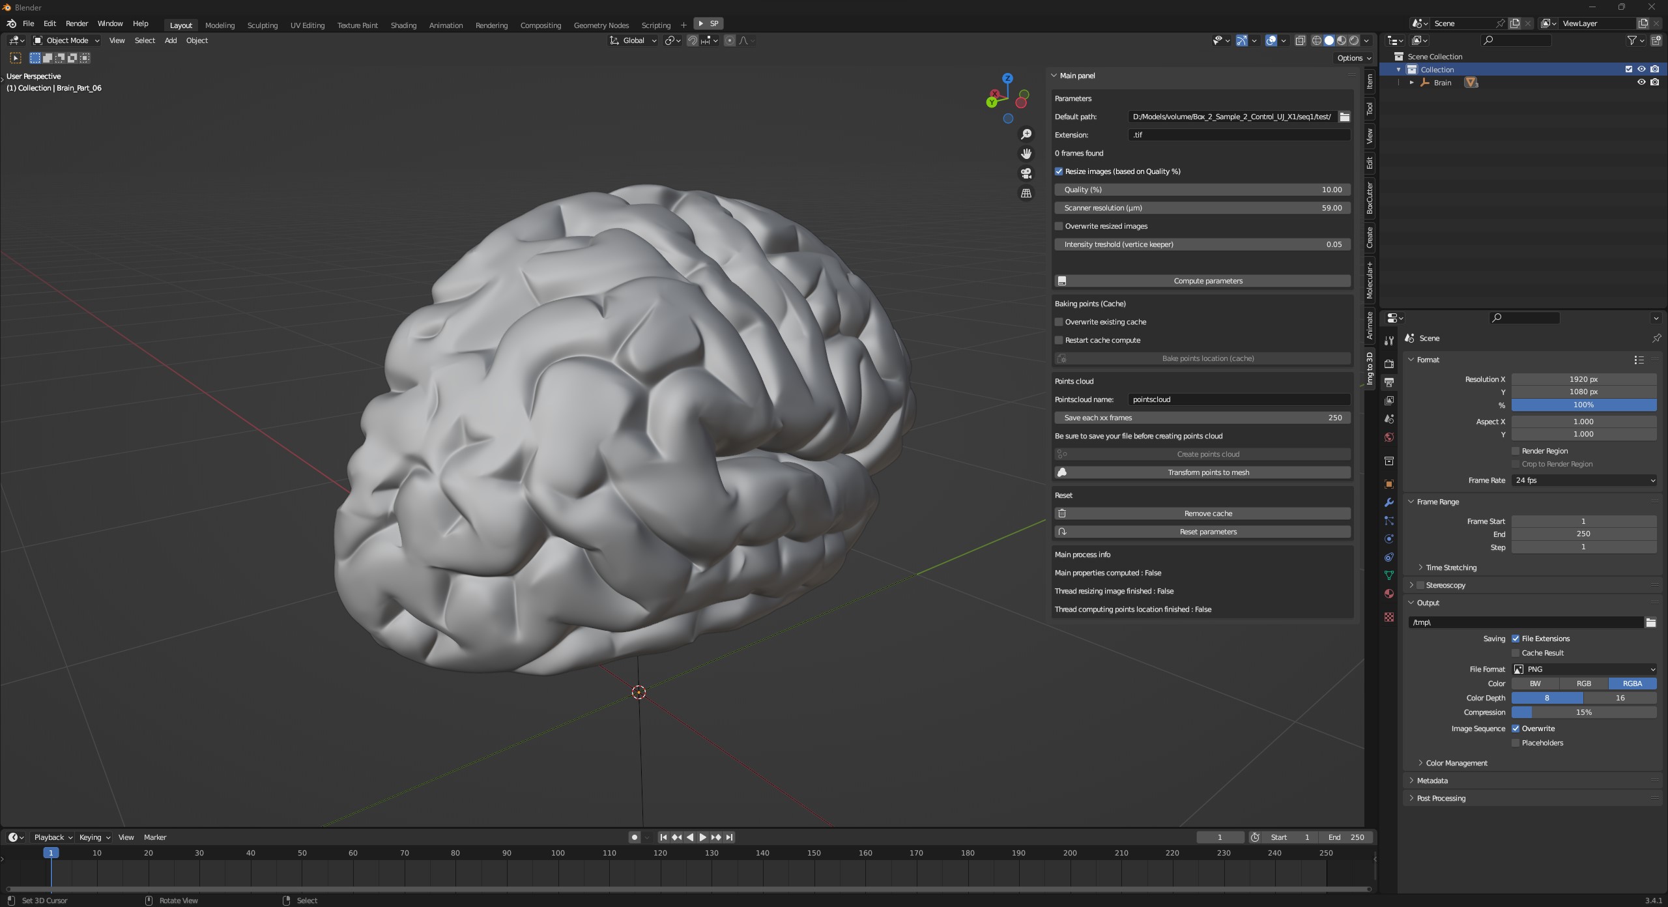Toggle camera view using the camera icon

click(x=1026, y=173)
